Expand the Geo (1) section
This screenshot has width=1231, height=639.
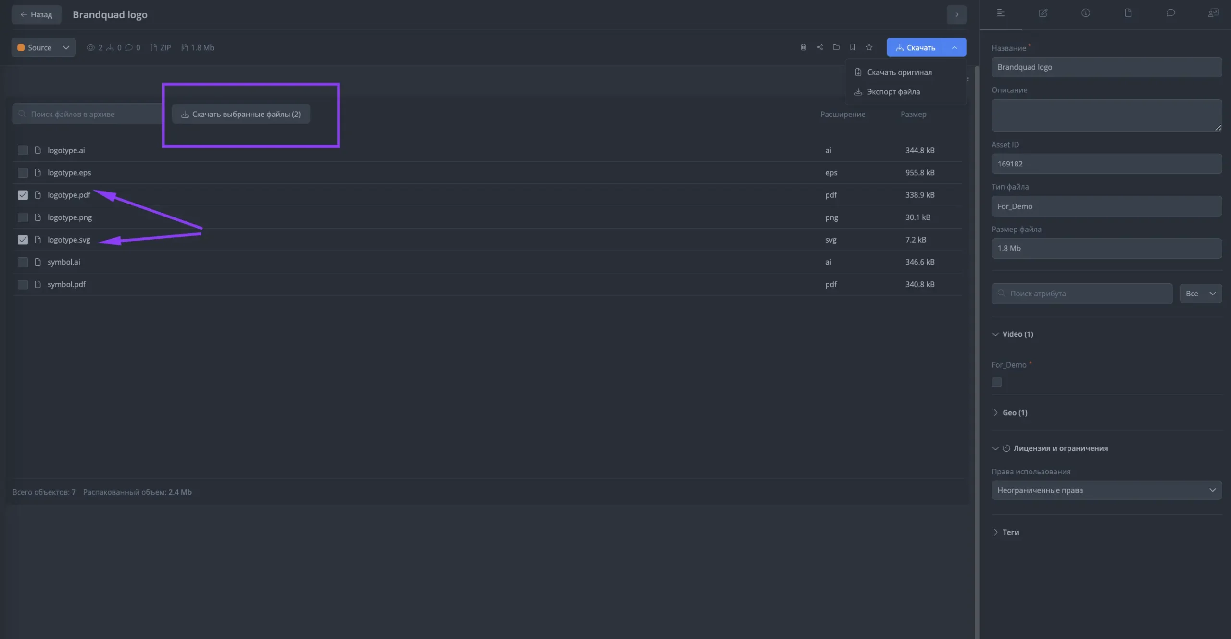point(1010,413)
